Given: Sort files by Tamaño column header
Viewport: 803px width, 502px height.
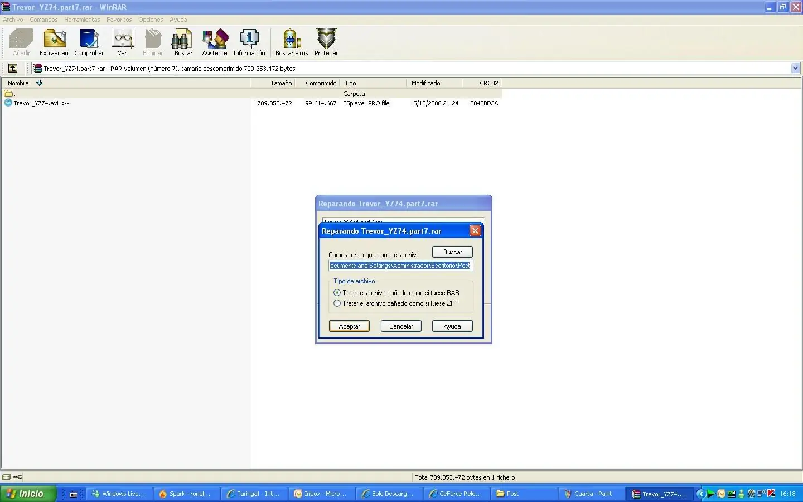Looking at the screenshot, I should tap(272, 83).
